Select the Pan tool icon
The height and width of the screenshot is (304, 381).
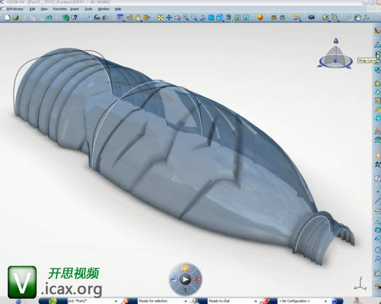[x=169, y=17]
